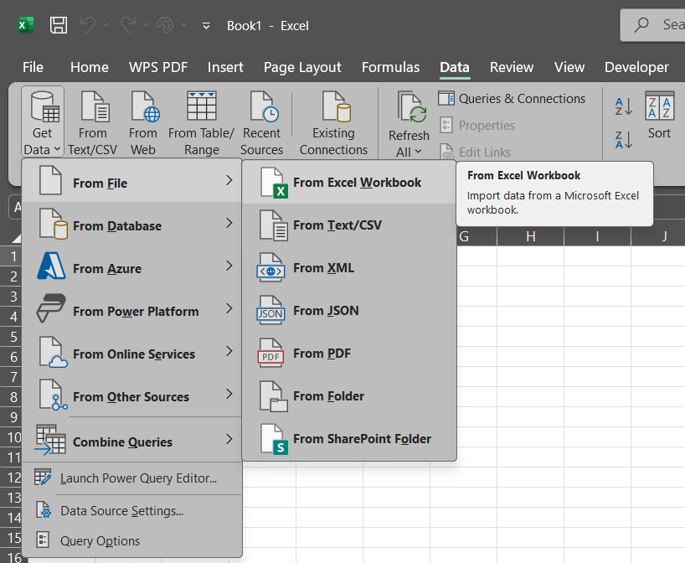Click Sort A to Z icon
Viewport: 685px width, 563px height.
624,106
